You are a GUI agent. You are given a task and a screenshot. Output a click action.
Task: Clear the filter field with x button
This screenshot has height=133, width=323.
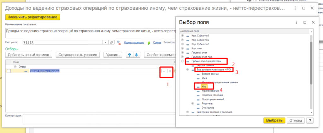pyautogui.click(x=170, y=71)
